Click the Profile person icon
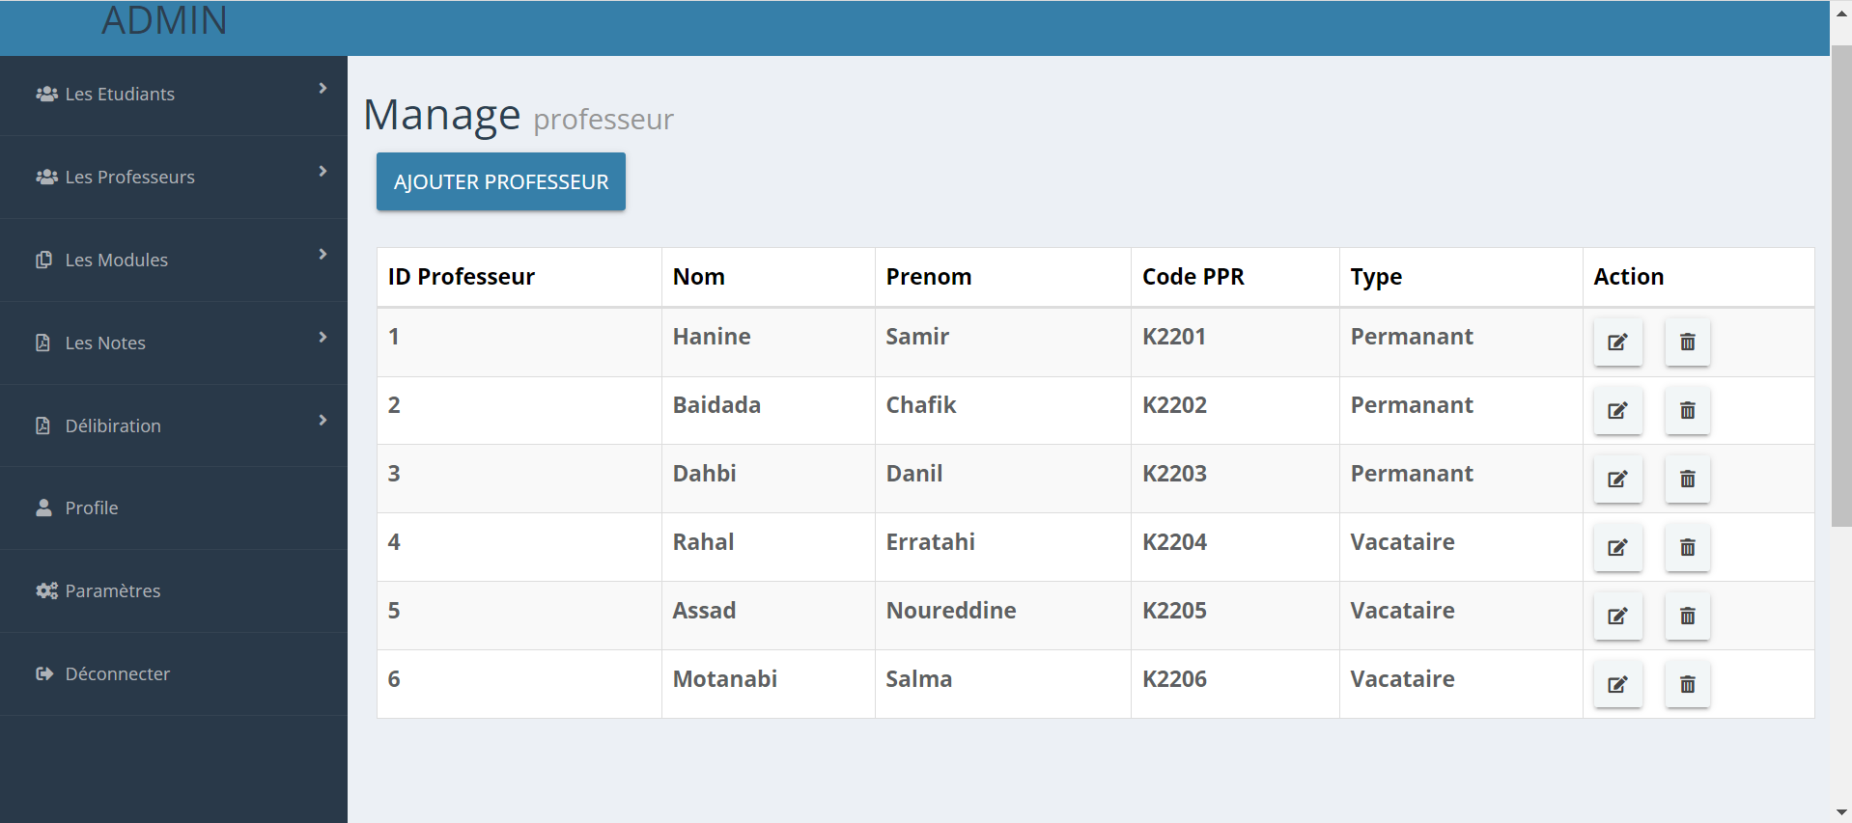This screenshot has width=1852, height=823. 43,507
